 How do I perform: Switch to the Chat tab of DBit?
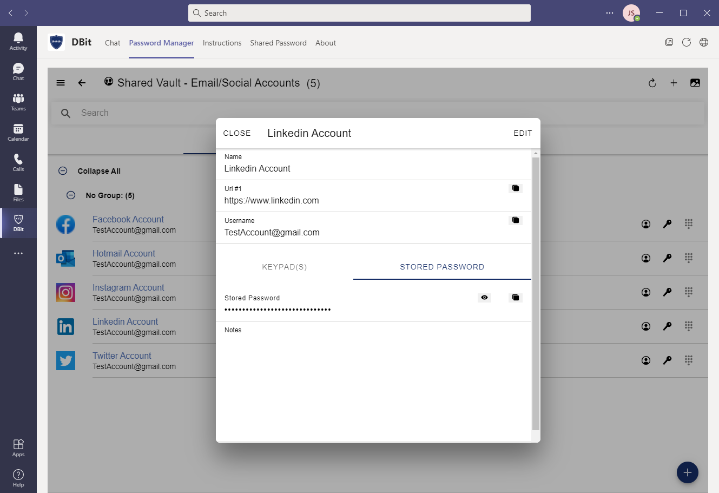point(113,43)
